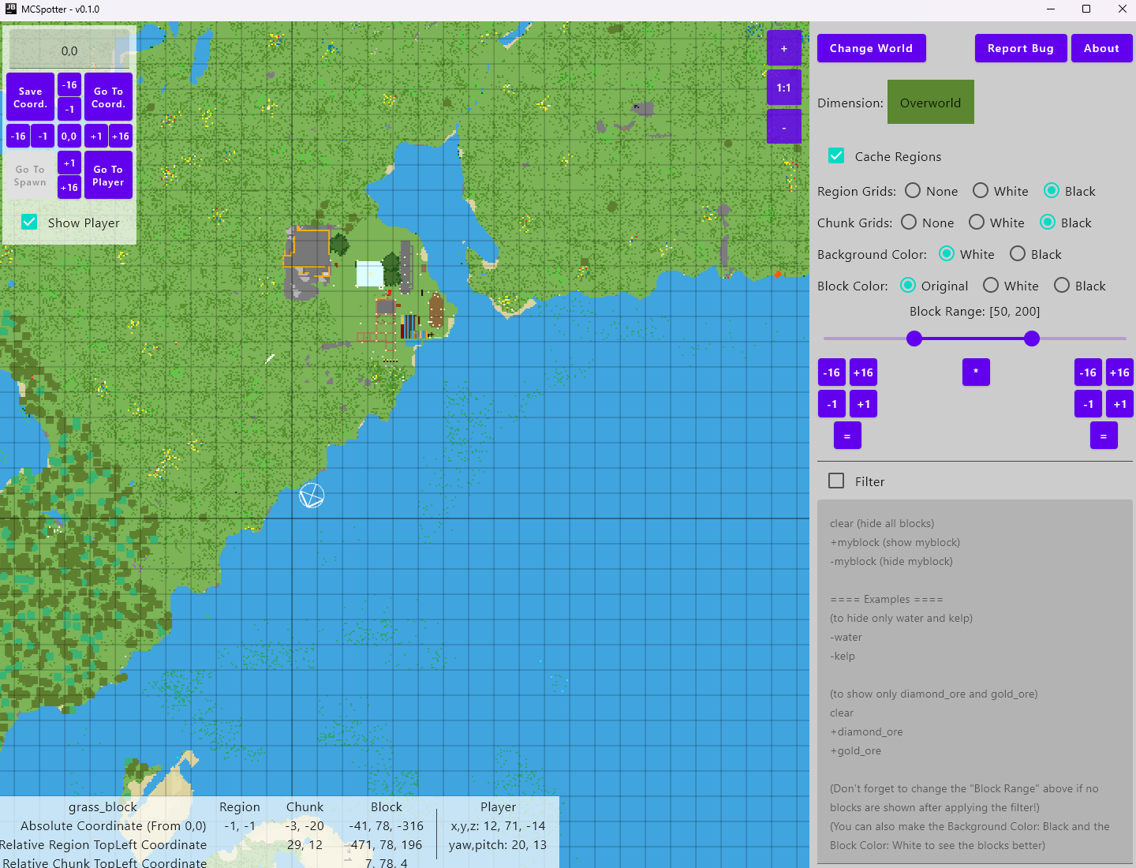Increase the minimum block range by 1
Image resolution: width=1136 pixels, height=868 pixels.
click(864, 403)
